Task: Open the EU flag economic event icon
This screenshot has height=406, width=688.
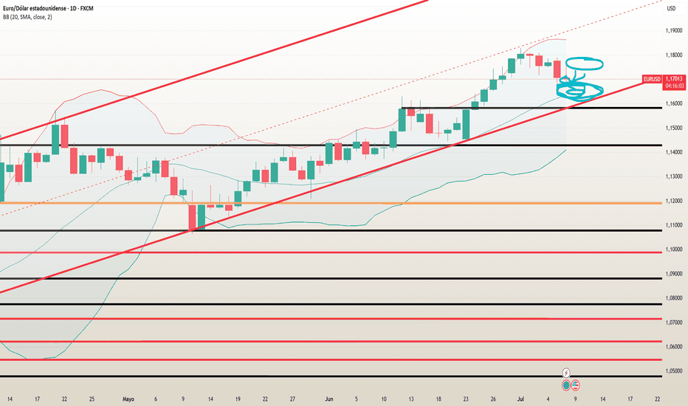Action: pyautogui.click(x=566, y=385)
